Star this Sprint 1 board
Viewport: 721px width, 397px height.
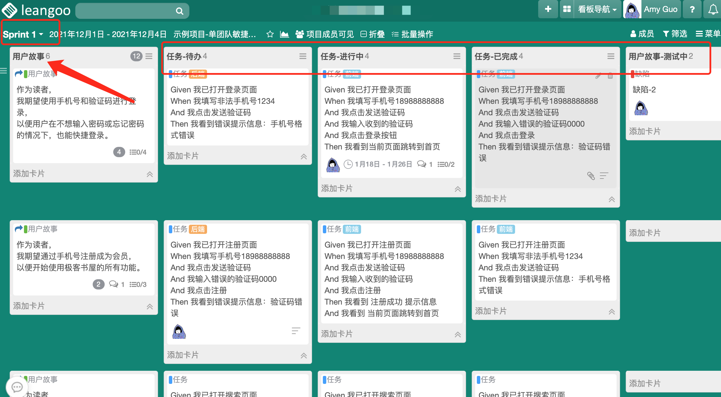(x=270, y=35)
